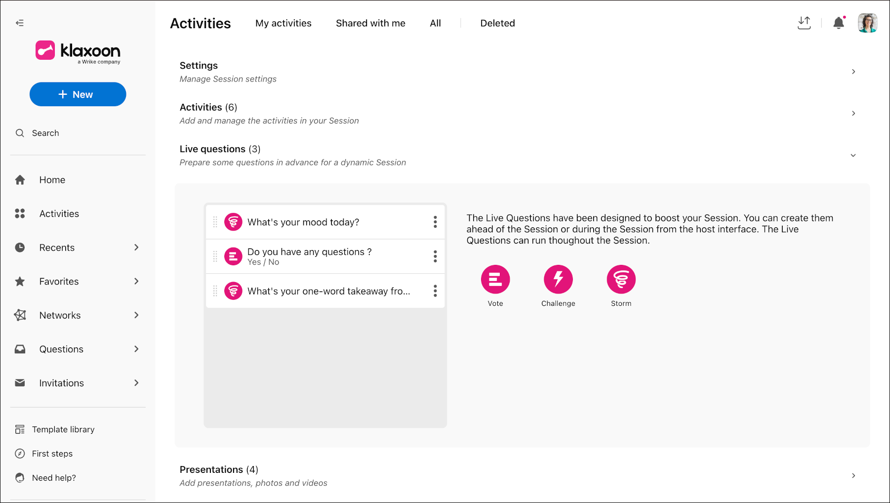Collapse the Live questions section
890x503 pixels.
pyautogui.click(x=853, y=155)
